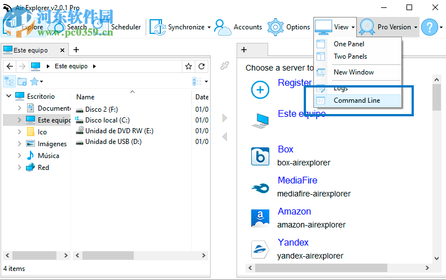This screenshot has width=446, height=280.
Task: Expand the Documentos tree node
Action: [x=20, y=108]
